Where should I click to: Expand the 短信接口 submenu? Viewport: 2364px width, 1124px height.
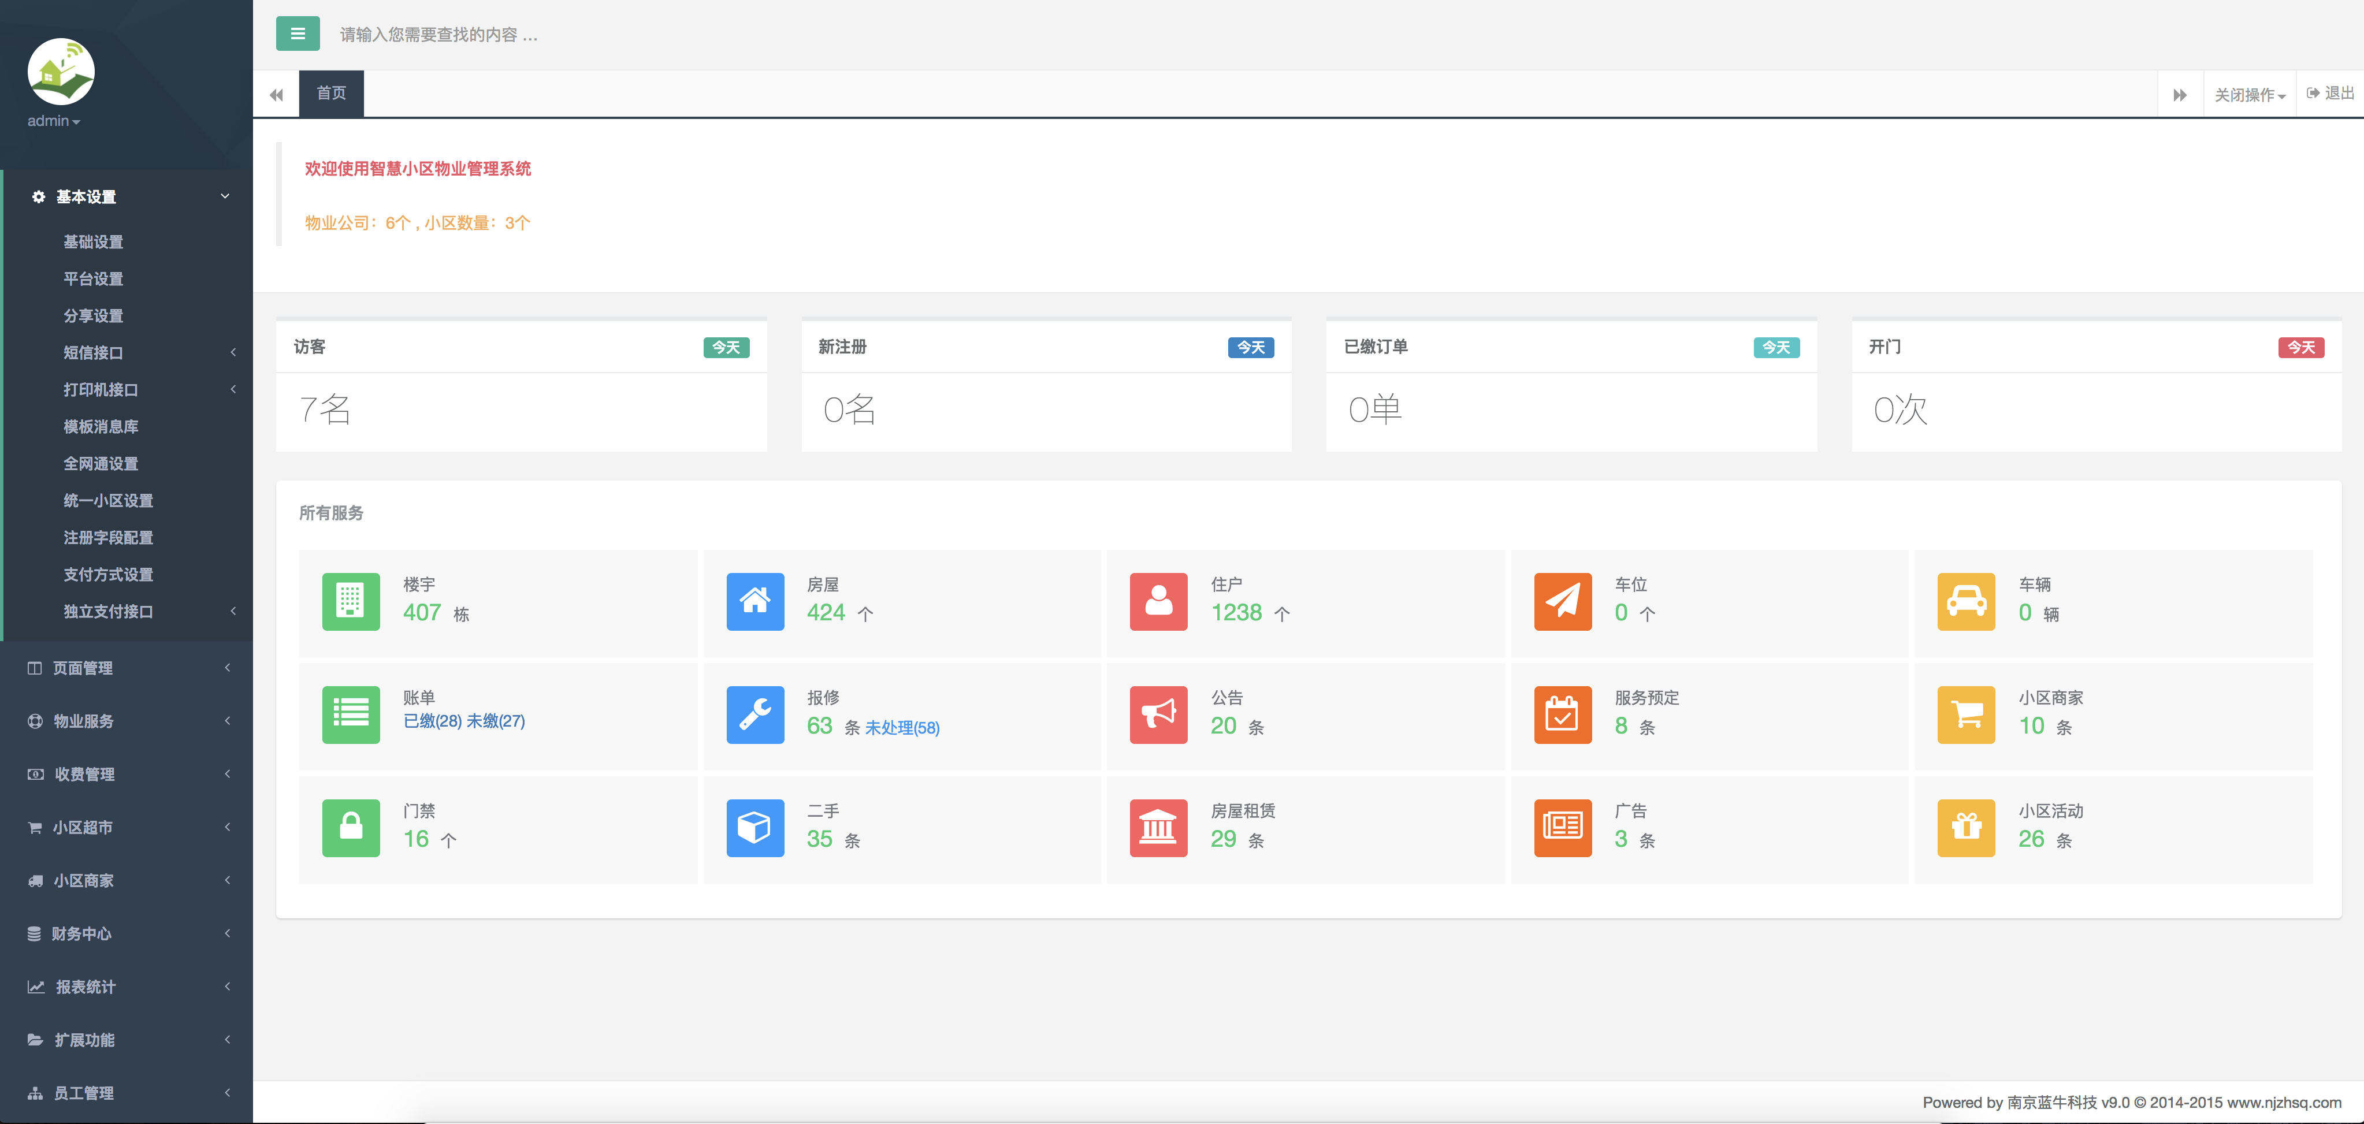click(x=94, y=352)
